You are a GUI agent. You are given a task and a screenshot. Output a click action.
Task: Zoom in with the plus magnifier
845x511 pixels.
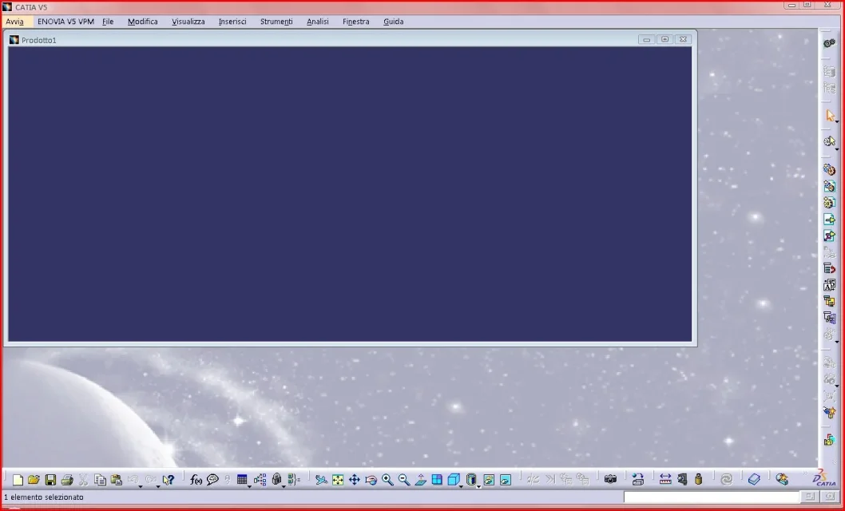point(387,479)
